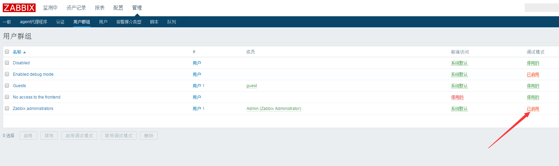Click the ZABBIX logo
The height and width of the screenshot is (166, 559).
click(19, 8)
